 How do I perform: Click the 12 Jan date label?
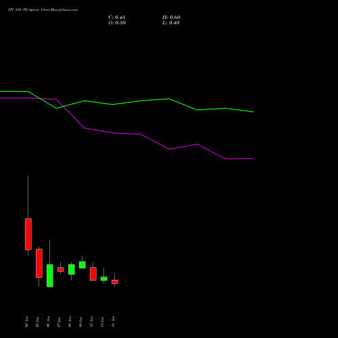[91, 322]
